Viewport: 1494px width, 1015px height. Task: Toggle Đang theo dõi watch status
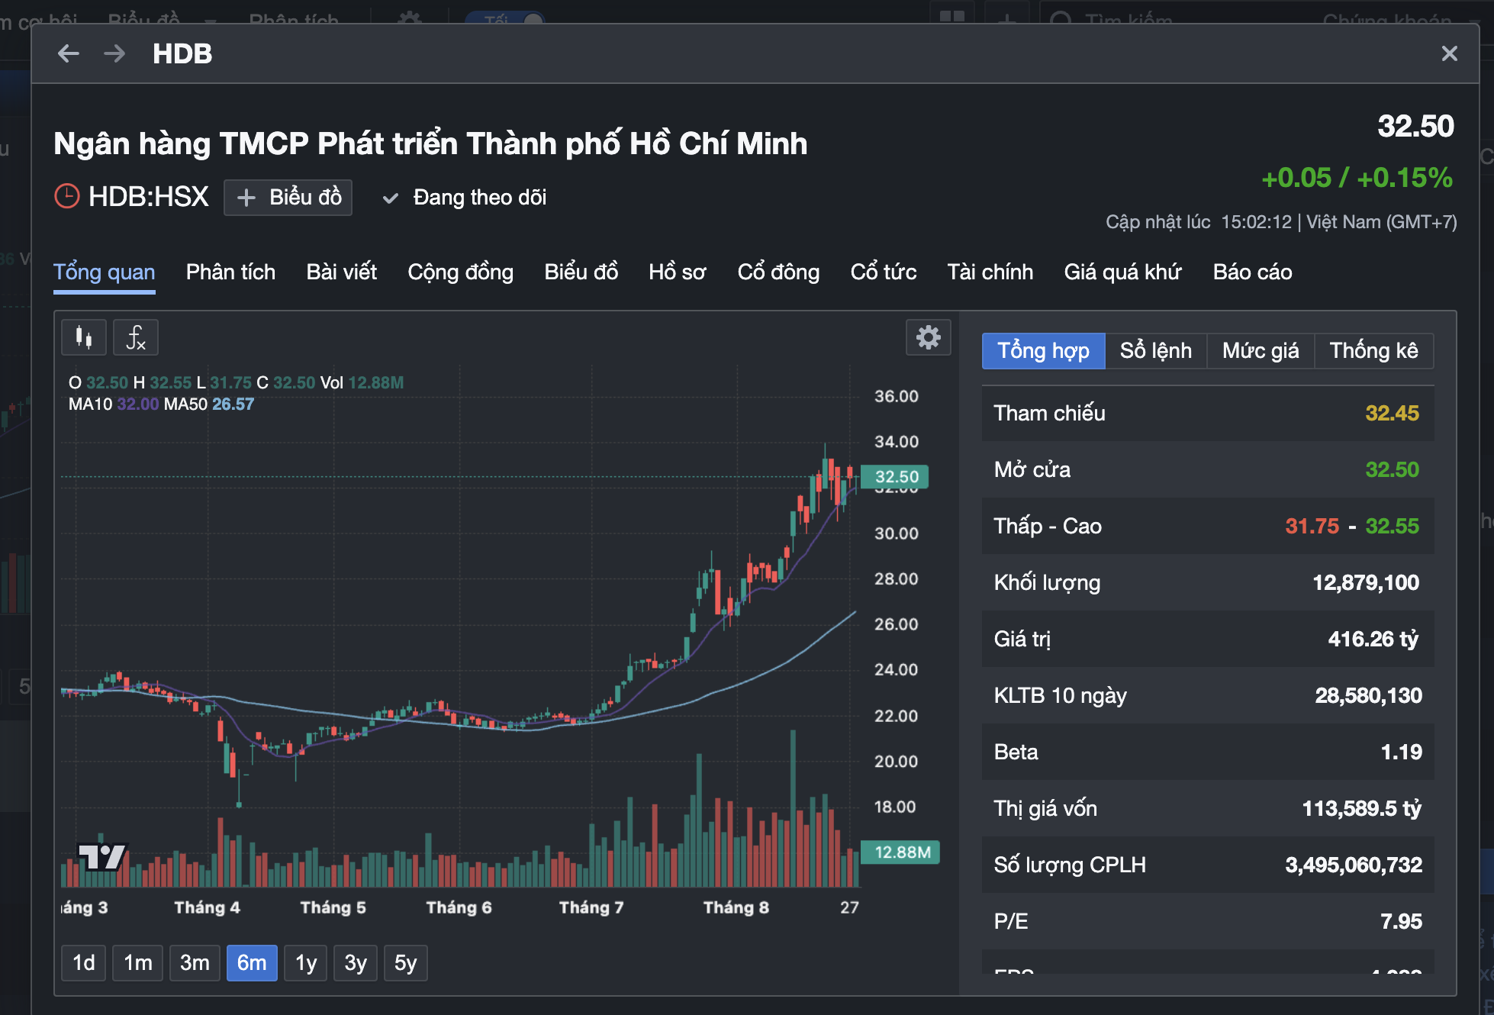coord(465,198)
